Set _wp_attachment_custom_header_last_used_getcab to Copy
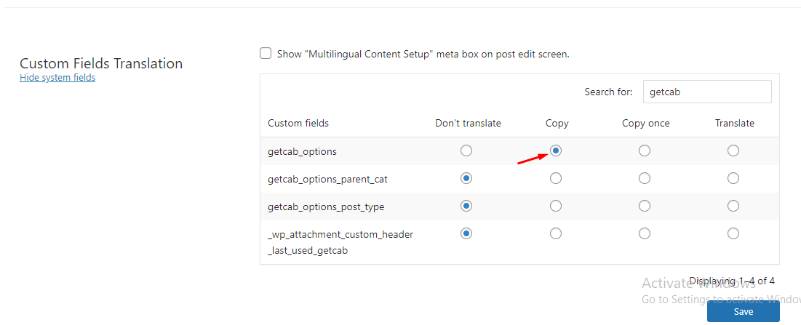801x325 pixels. click(x=556, y=233)
